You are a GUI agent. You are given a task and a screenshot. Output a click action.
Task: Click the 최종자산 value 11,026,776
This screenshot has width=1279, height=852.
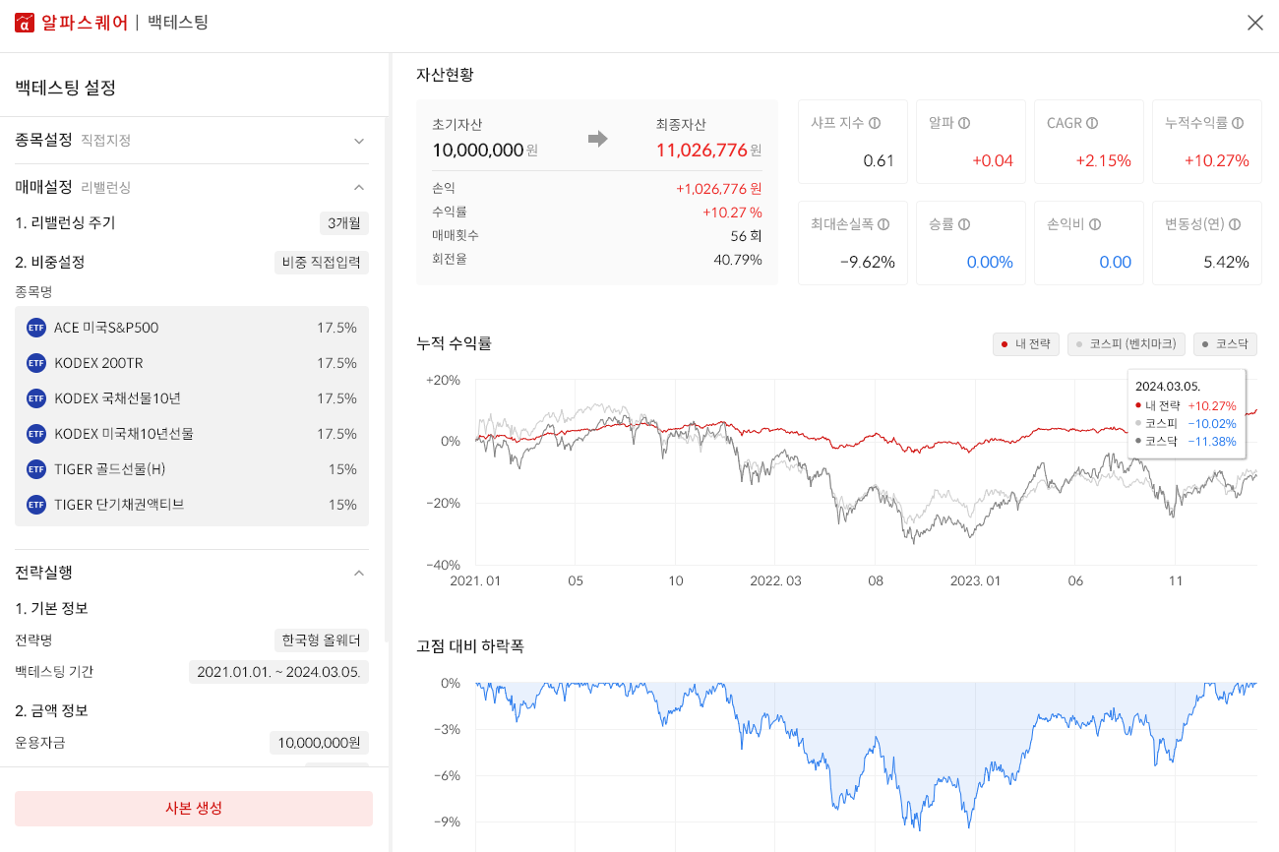point(701,151)
